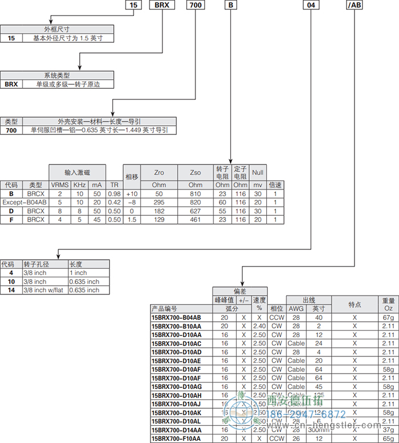Click product number 15BRX700-F10AA
The image size is (399, 443).
(x=176, y=438)
